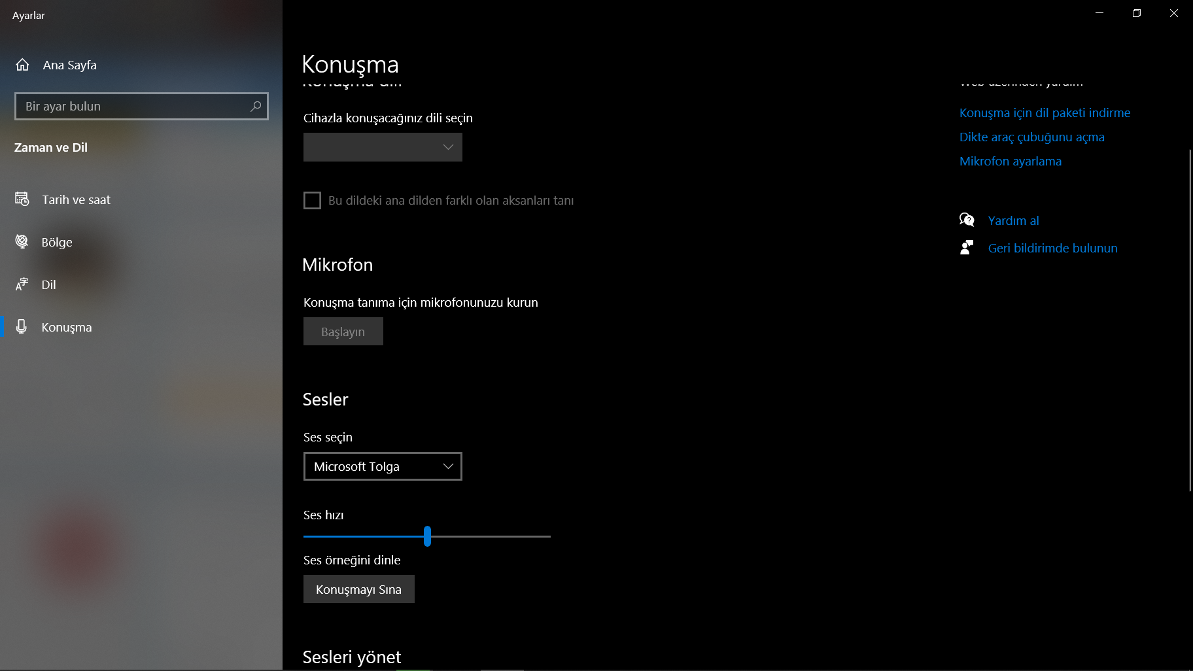Click the Ses seçin label
The width and height of the screenshot is (1193, 671).
click(x=328, y=437)
